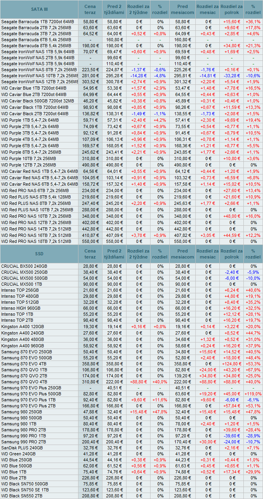Select Samsung 970 EVO Plus 1TB name
This screenshot has height=499, width=263.
click(28, 400)
